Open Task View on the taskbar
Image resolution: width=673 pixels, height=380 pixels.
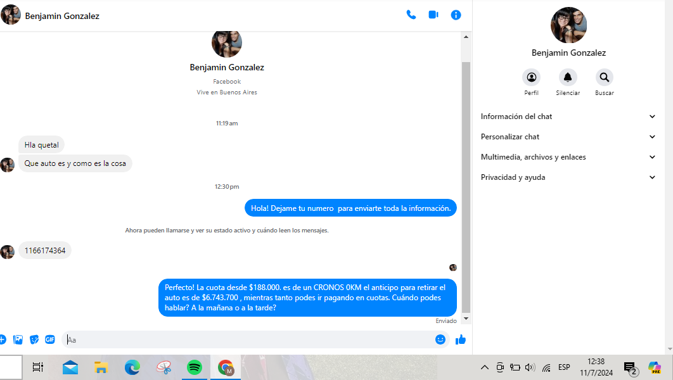pos(38,367)
